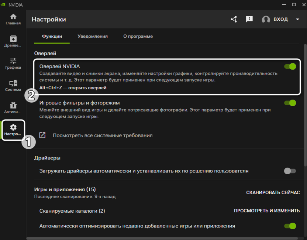
Task: Switch to the Уведомления tab
Action: (x=93, y=36)
